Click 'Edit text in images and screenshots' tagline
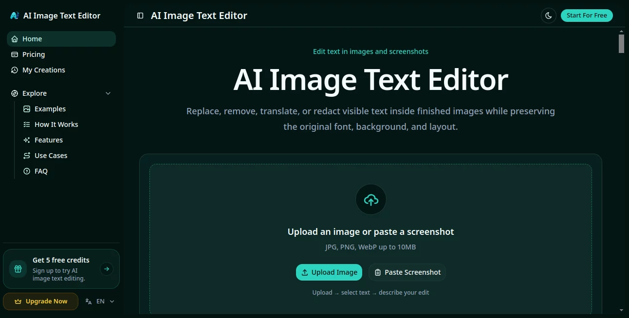Viewport: 629px width, 318px height. pyautogui.click(x=371, y=52)
